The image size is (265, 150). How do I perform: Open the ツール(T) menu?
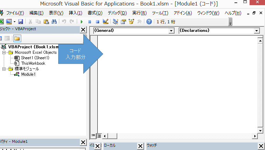(160, 13)
